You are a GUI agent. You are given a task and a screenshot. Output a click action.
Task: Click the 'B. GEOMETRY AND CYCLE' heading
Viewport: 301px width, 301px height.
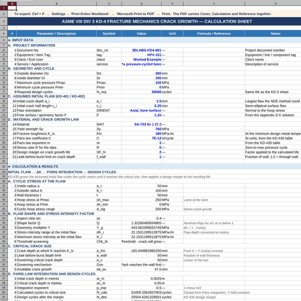point(31,68)
